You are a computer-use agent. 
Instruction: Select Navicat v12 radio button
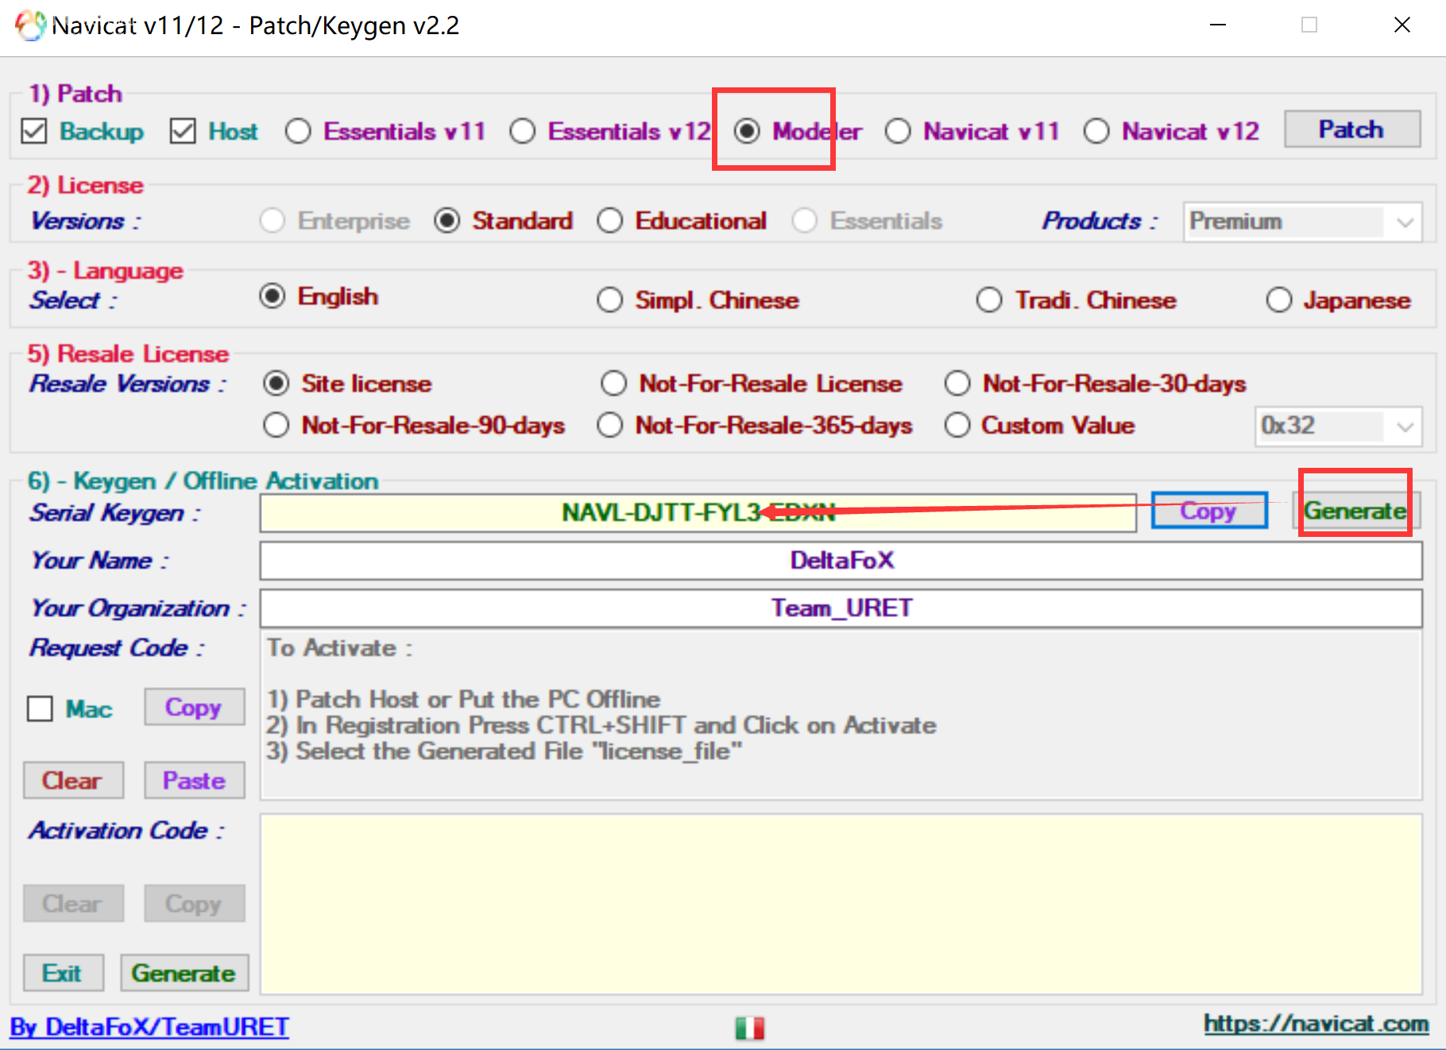(x=1096, y=131)
